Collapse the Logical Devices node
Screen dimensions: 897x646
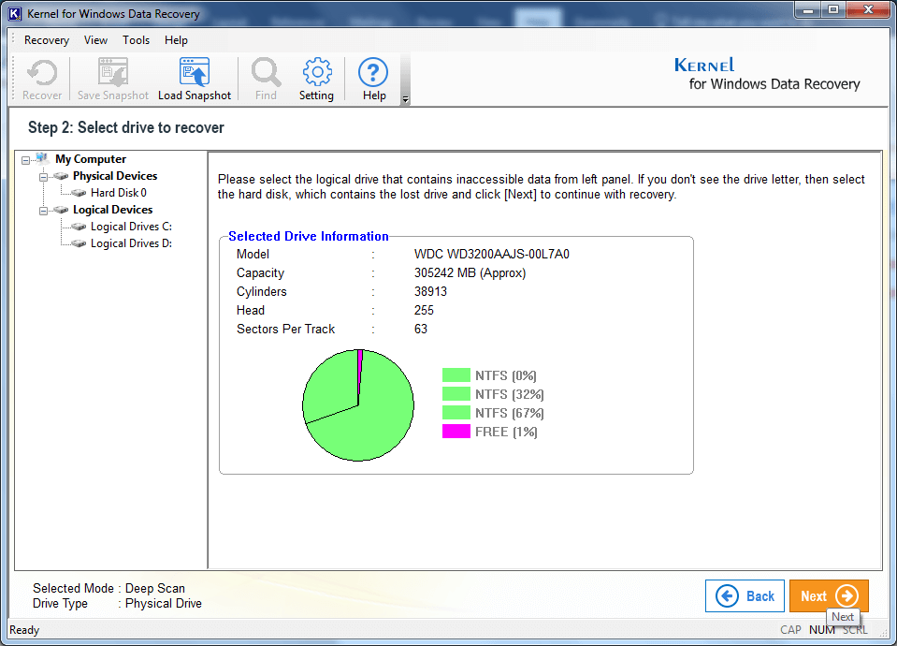43,212
